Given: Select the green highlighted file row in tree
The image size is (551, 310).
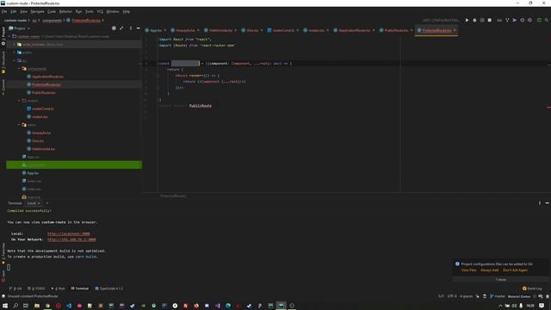Looking at the screenshot, I should click(74, 164).
